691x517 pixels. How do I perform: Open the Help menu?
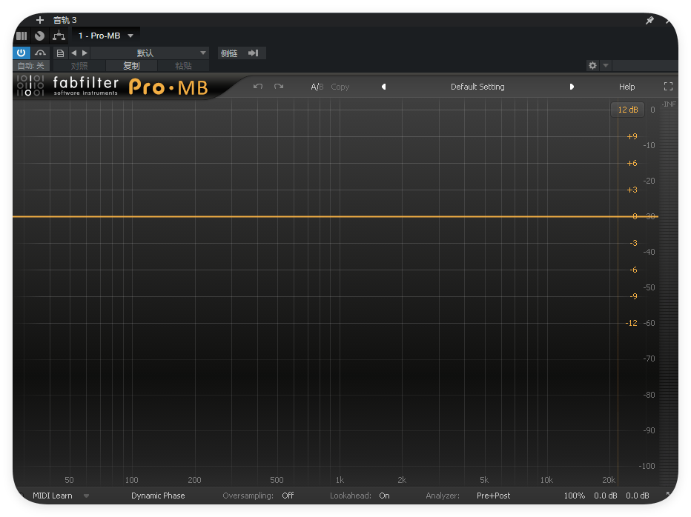click(x=626, y=87)
